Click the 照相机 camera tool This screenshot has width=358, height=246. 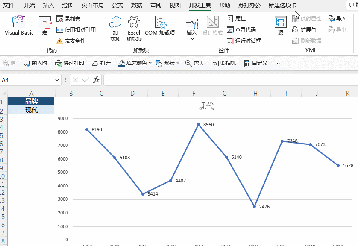tap(224, 63)
